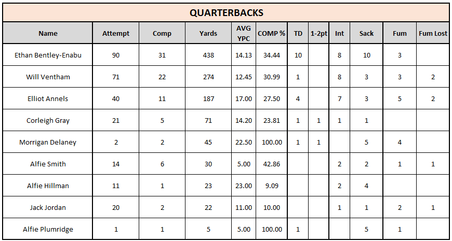
Task: Select the Ethan Bentley-Enabu name cell
Action: [x=48, y=55]
